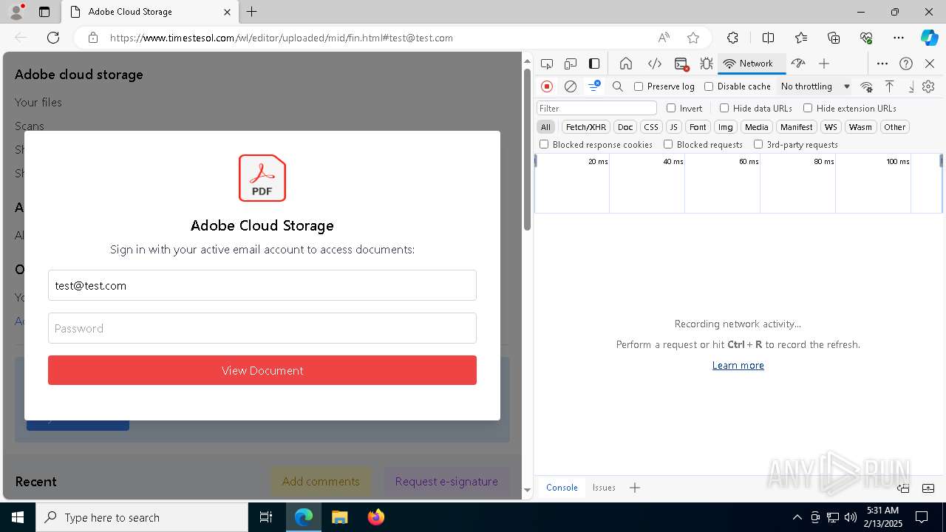Image resolution: width=946 pixels, height=532 pixels.
Task: Filter requests by CSS type
Action: 651,127
